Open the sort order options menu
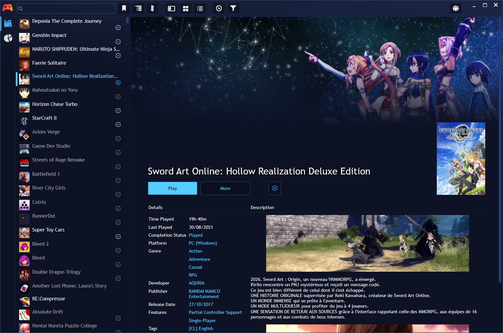This screenshot has width=503, height=333. 153,8
